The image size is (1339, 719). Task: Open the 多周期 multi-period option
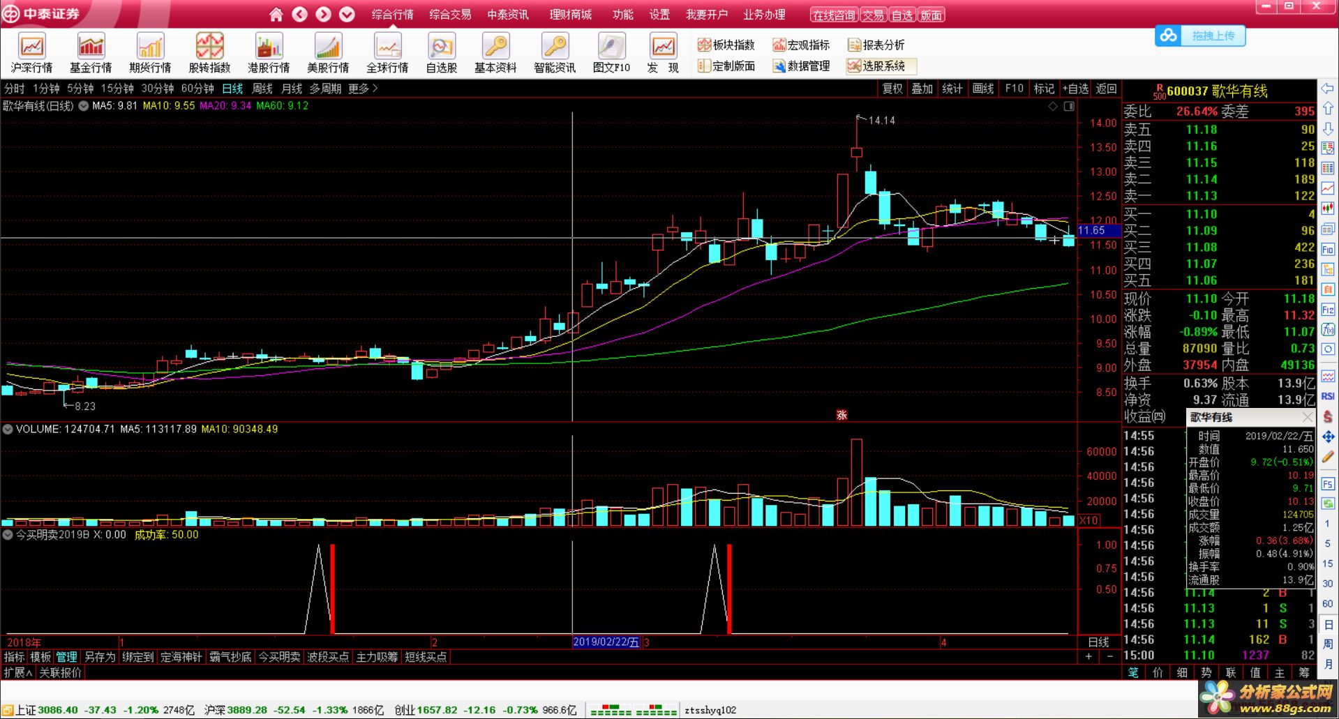pyautogui.click(x=326, y=89)
